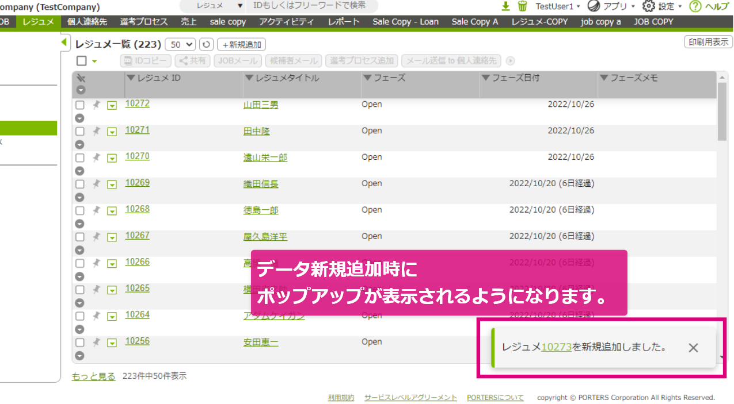This screenshot has width=734, height=404.
Task: Expand details under resume 10270 row
Action: pyautogui.click(x=80, y=171)
